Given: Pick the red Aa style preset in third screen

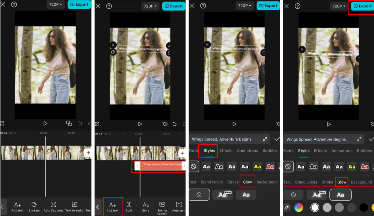Looking at the screenshot, I should 270,167.
